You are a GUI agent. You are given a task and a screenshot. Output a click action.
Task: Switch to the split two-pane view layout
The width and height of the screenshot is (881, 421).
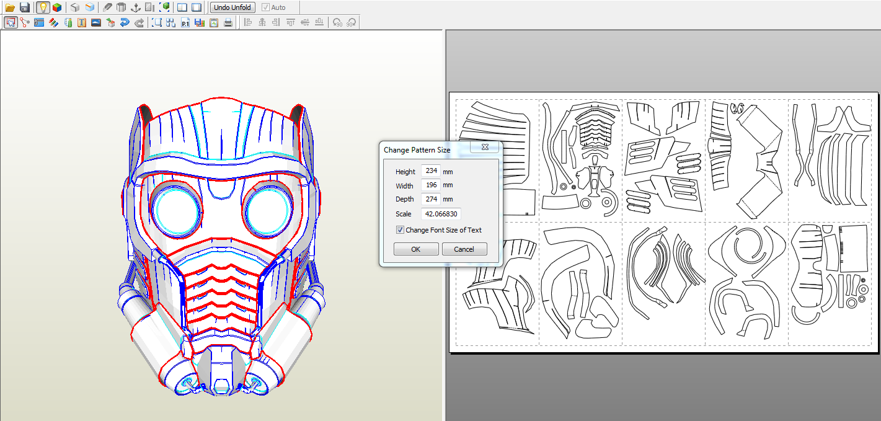pyautogui.click(x=182, y=7)
